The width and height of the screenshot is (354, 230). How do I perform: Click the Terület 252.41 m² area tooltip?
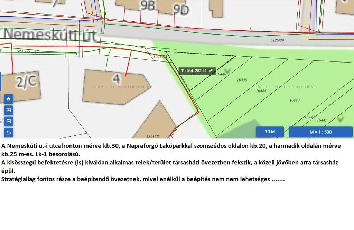(x=197, y=71)
